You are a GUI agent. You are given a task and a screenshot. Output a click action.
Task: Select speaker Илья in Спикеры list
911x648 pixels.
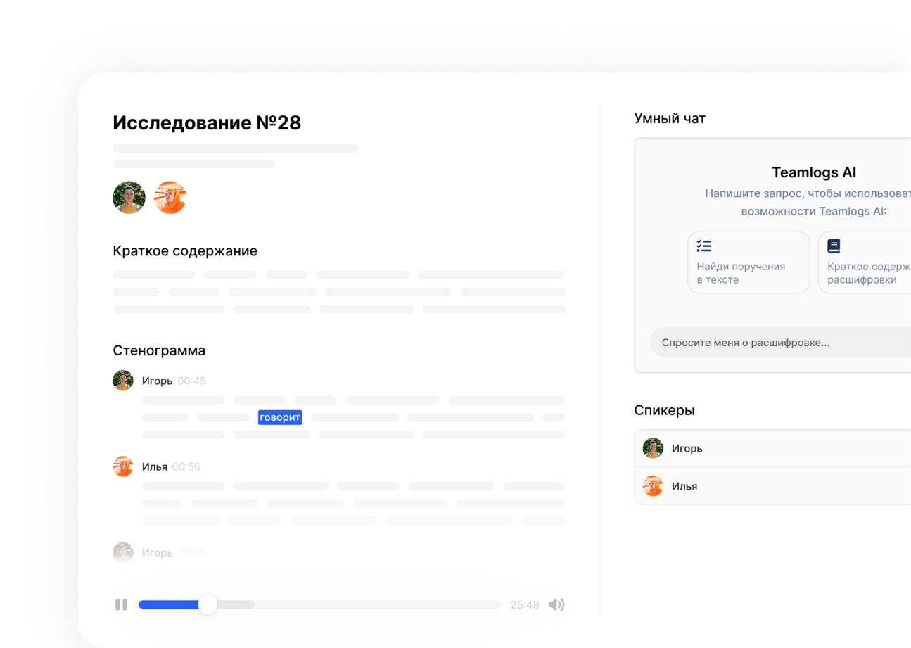772,486
